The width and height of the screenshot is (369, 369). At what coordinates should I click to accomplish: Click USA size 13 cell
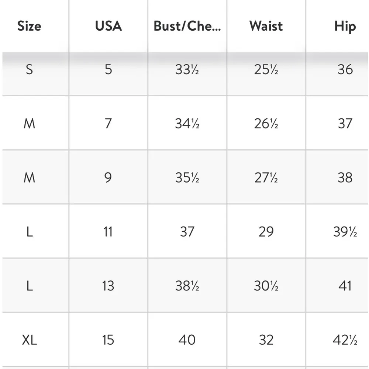(108, 286)
